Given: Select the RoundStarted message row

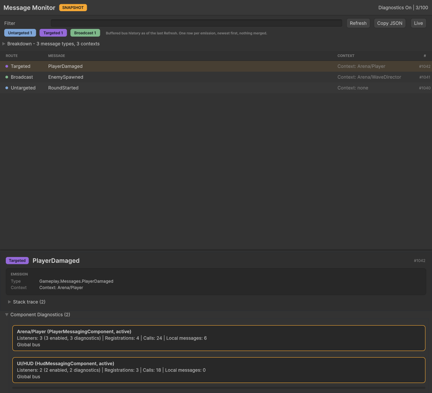Looking at the screenshot, I should coord(216,88).
